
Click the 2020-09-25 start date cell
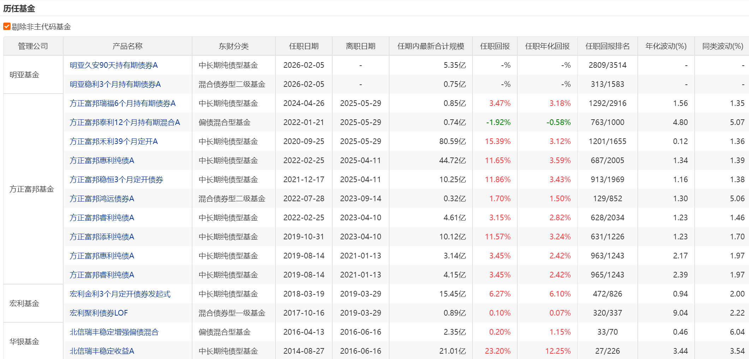[304, 142]
